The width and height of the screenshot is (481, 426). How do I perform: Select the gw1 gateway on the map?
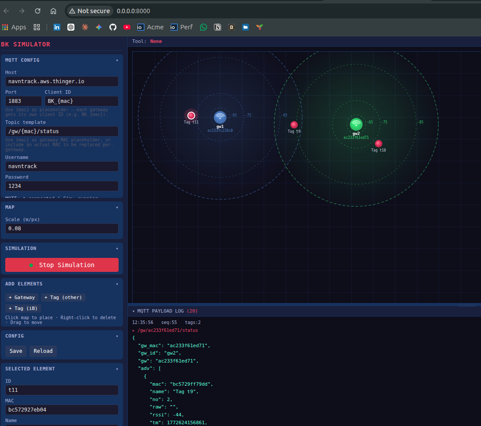(220, 117)
